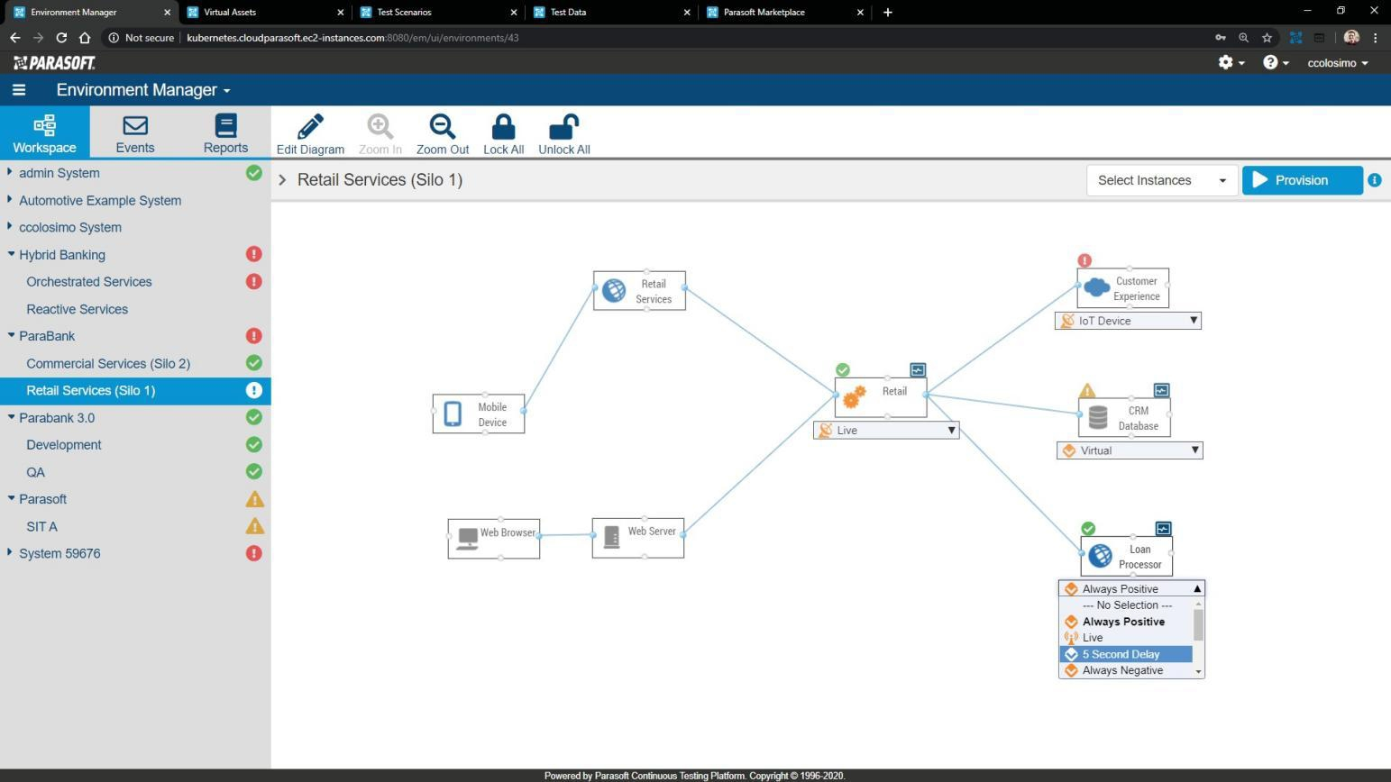
Task: Click the info icon beside Provision
Action: pos(1375,180)
